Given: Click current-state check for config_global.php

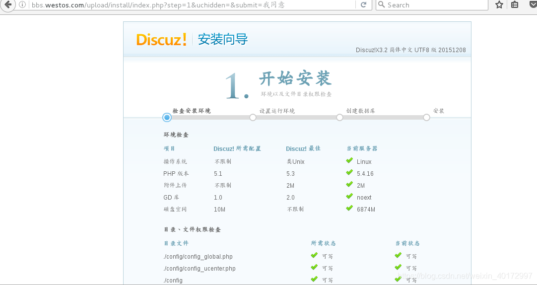Looking at the screenshot, I should (398, 256).
